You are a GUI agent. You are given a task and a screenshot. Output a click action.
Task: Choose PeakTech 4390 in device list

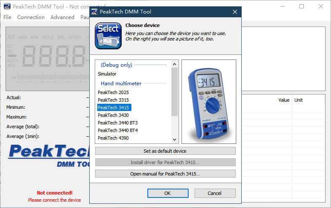[113, 138]
